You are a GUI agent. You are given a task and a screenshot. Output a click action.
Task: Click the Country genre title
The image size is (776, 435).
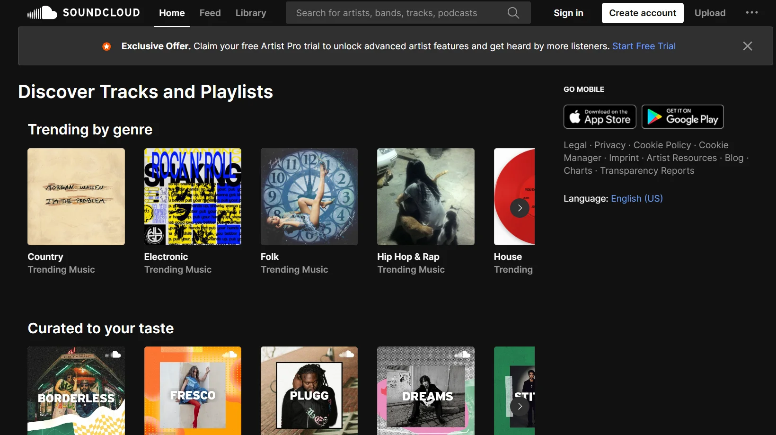(45, 257)
